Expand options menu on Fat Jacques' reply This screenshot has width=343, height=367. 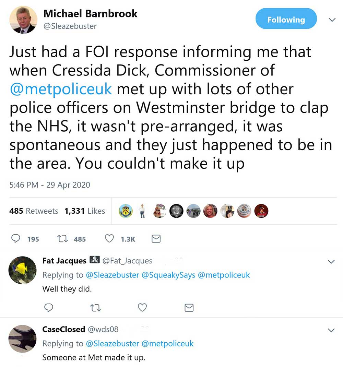[x=331, y=262]
